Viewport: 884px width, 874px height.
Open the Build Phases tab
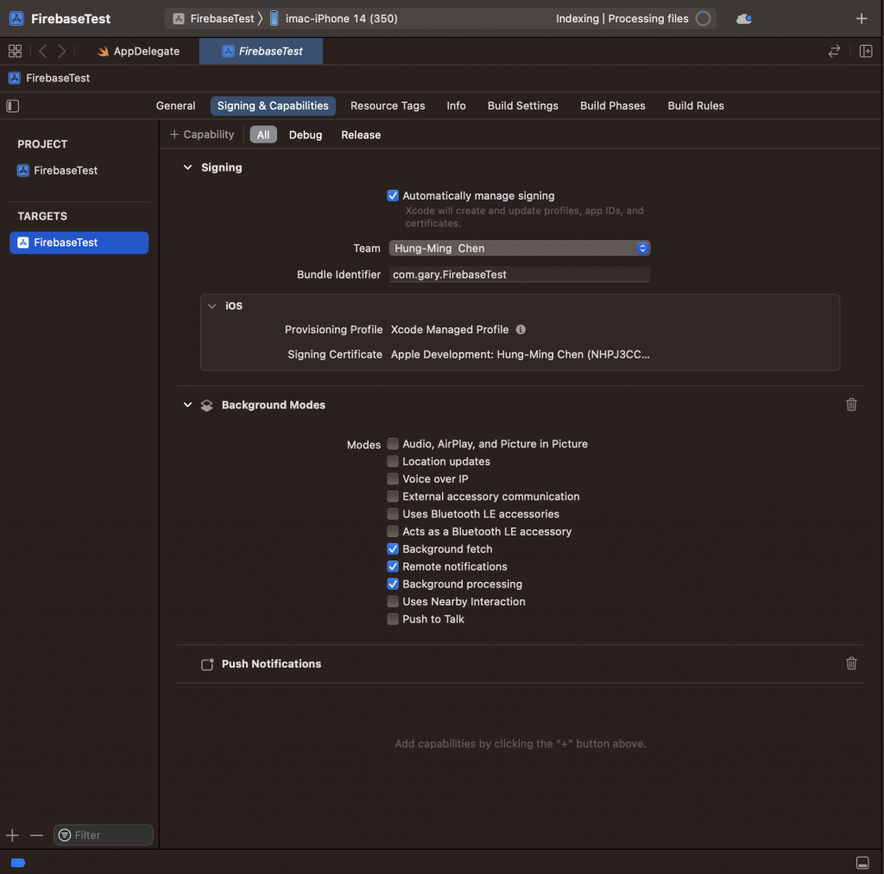pyautogui.click(x=613, y=106)
